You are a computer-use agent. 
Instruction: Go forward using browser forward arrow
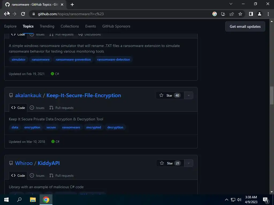[x=14, y=14]
